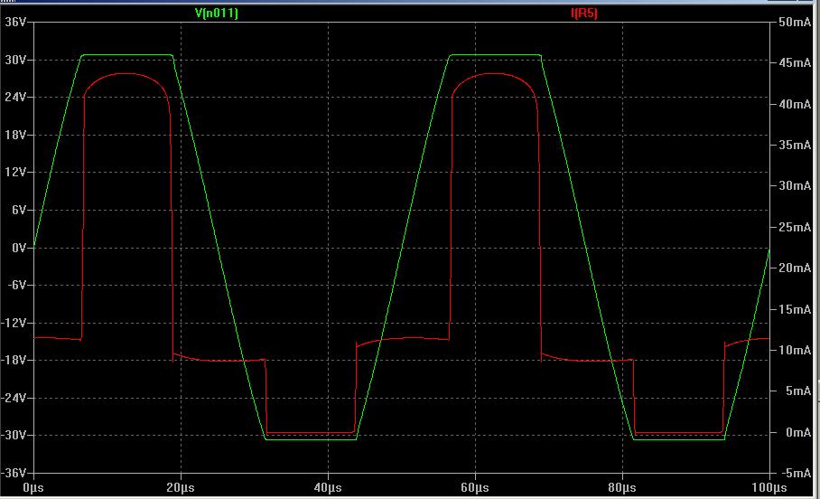Viewport: 820px width, 499px height.
Task: Click the 20mA right axis label
Action: point(795,268)
